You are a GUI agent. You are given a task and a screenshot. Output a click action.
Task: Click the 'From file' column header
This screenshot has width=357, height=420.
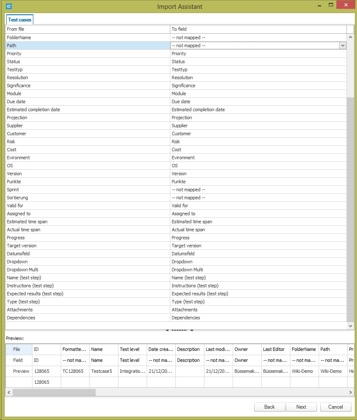(x=87, y=29)
